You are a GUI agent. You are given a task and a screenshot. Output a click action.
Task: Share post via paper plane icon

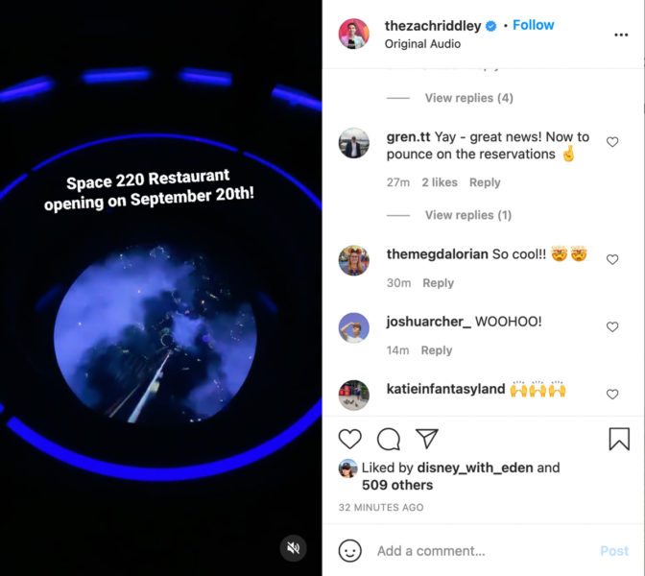tap(426, 438)
